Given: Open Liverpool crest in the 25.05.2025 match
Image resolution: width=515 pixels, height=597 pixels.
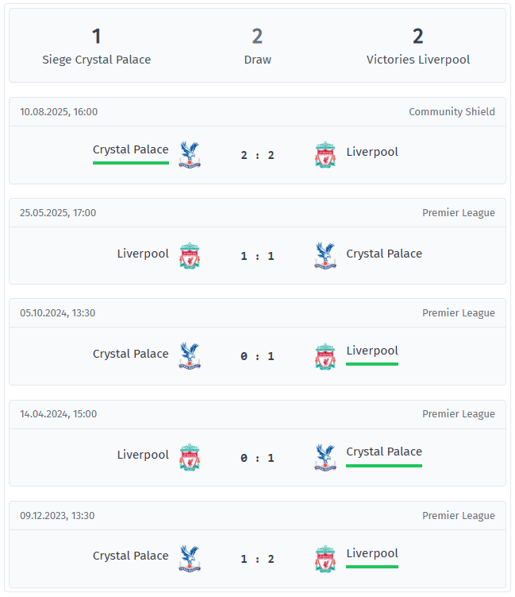Looking at the screenshot, I should (x=190, y=256).
